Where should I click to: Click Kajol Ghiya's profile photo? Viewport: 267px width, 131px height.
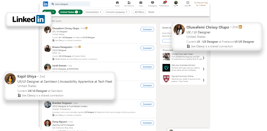click(10, 78)
